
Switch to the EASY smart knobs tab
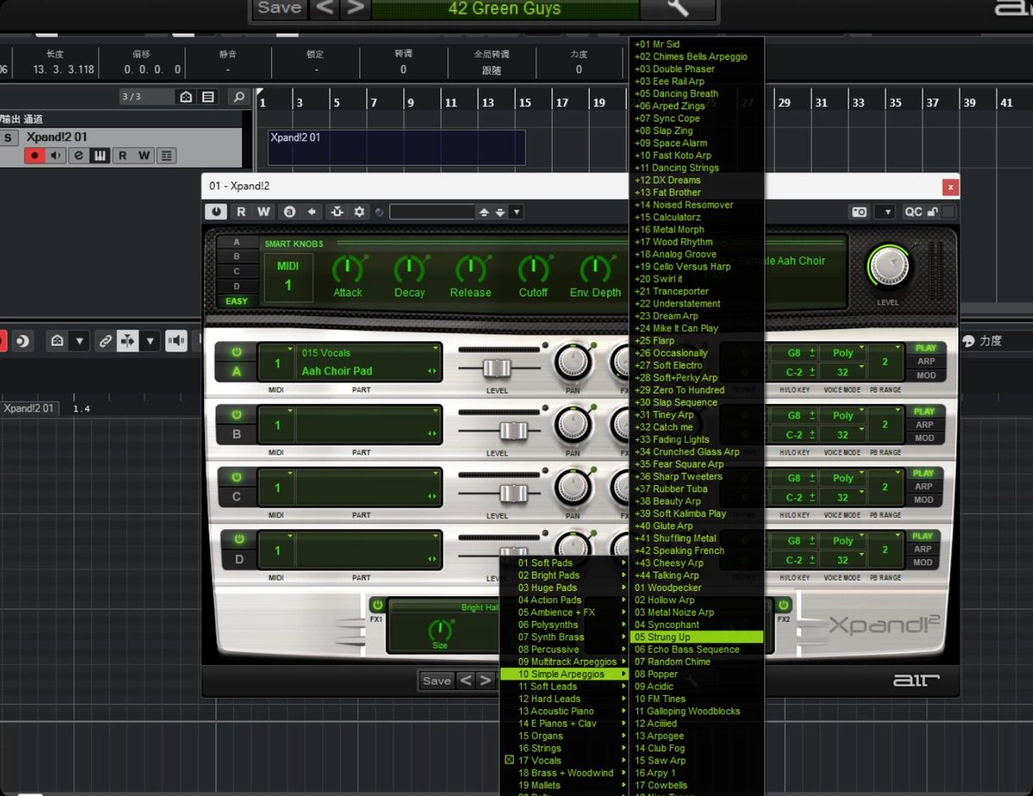tap(237, 302)
